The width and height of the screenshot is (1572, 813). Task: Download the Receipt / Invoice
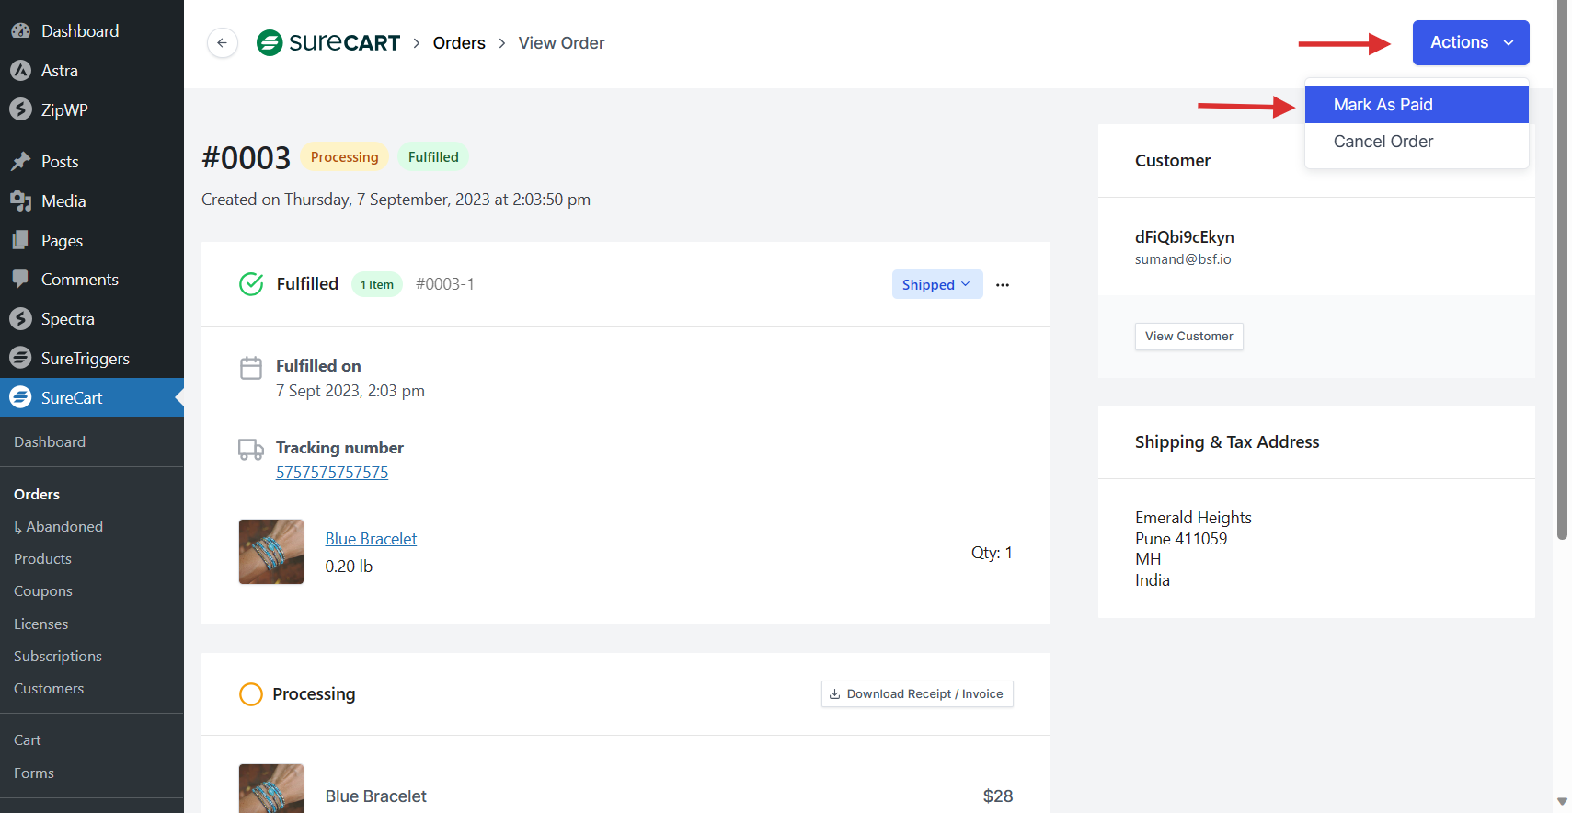point(916,694)
